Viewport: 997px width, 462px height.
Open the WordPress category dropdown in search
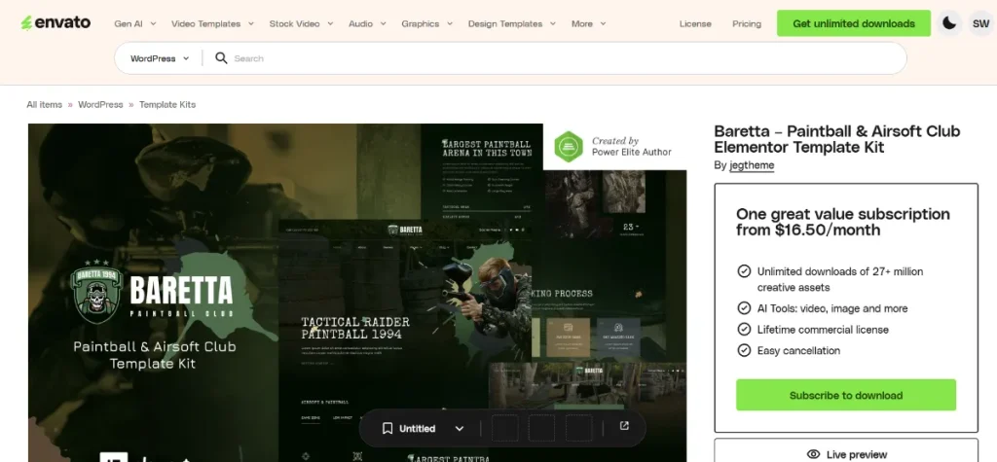159,58
